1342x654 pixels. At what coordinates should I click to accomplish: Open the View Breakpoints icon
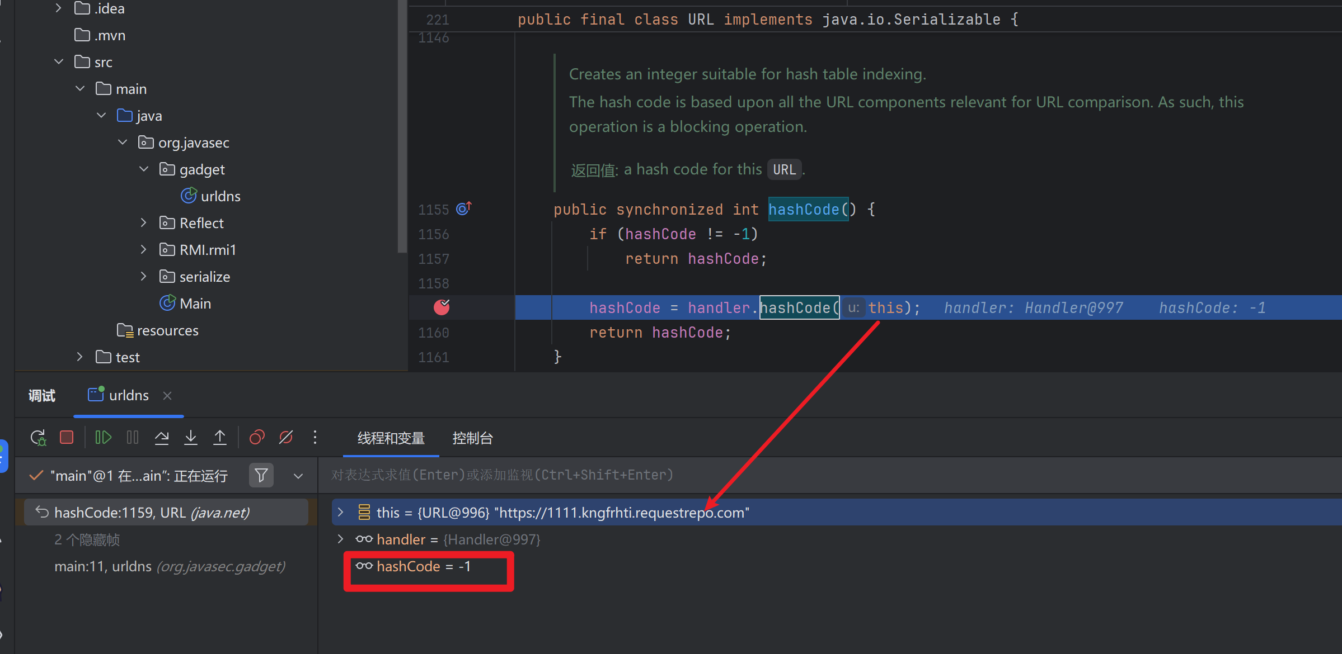pyautogui.click(x=257, y=438)
